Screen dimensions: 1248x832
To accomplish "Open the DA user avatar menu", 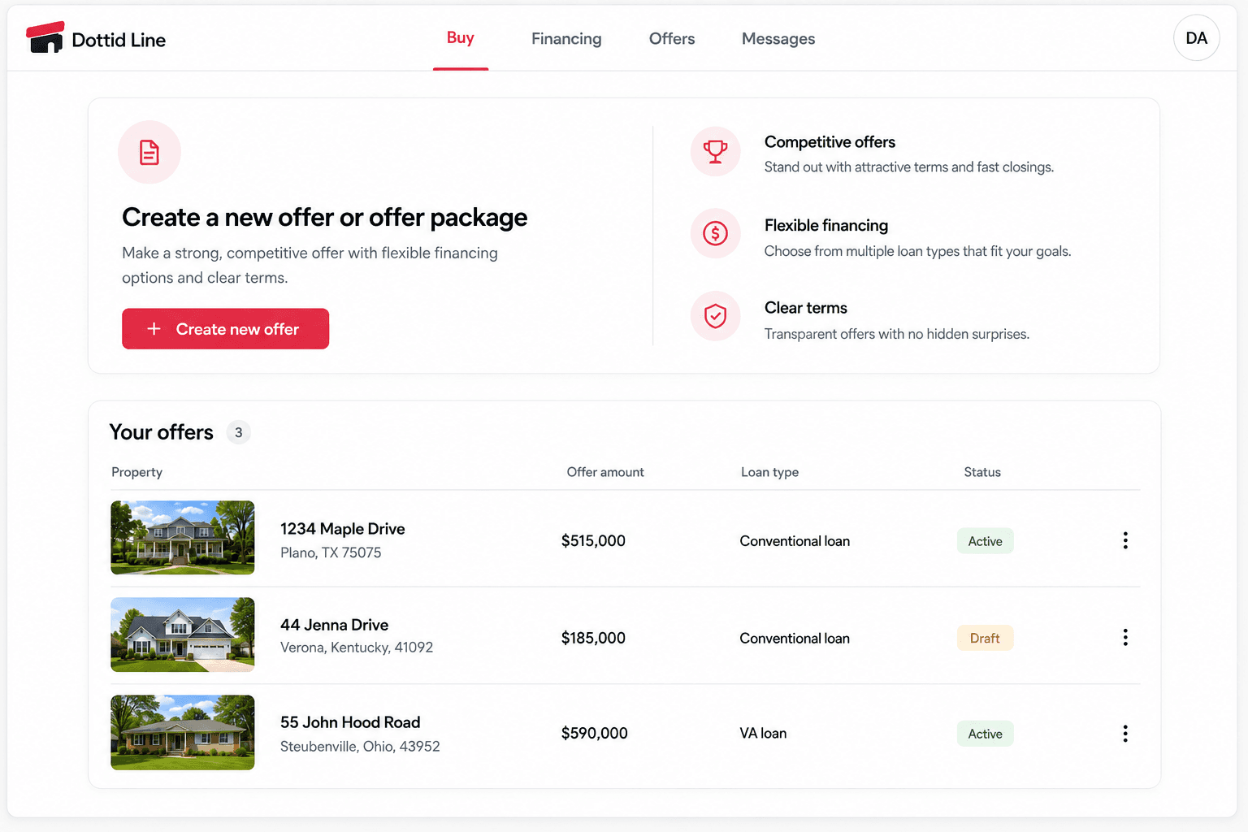I will coord(1196,38).
